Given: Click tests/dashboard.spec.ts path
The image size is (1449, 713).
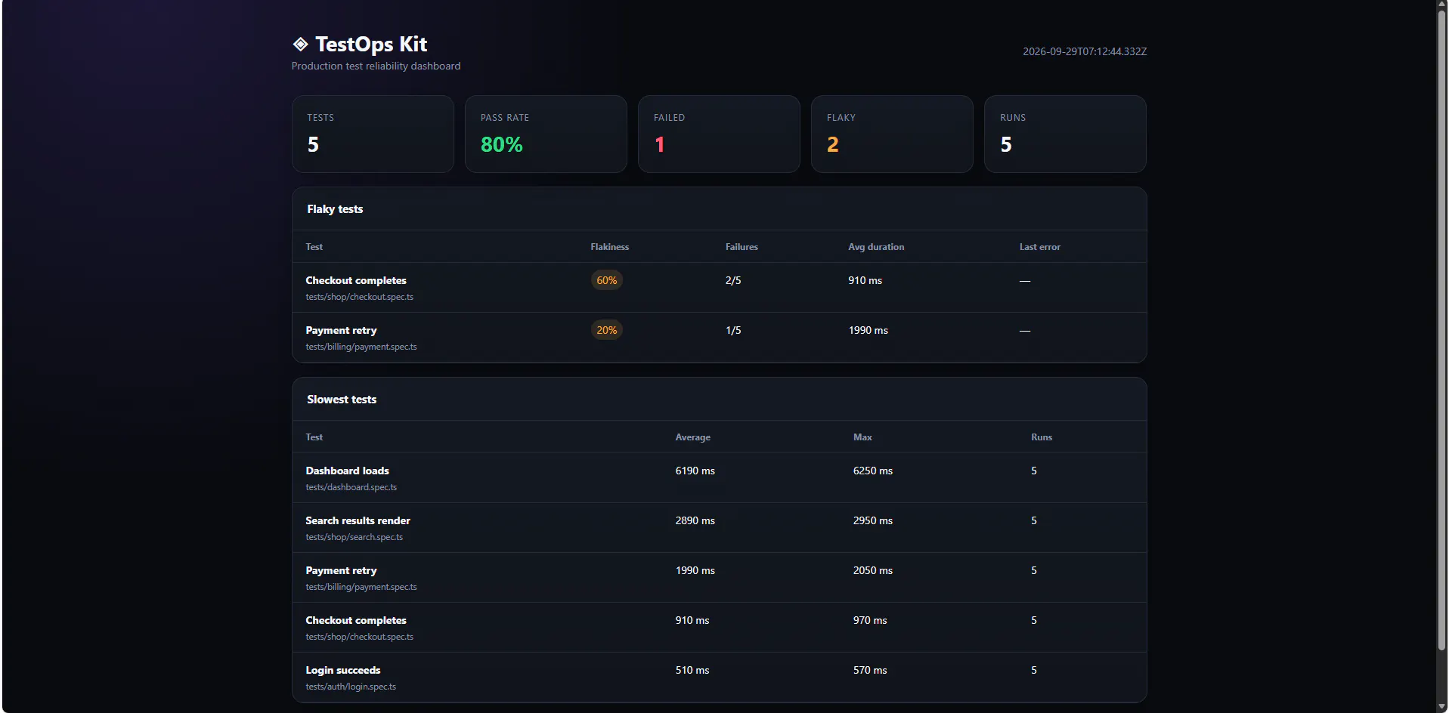Looking at the screenshot, I should pos(351,487).
